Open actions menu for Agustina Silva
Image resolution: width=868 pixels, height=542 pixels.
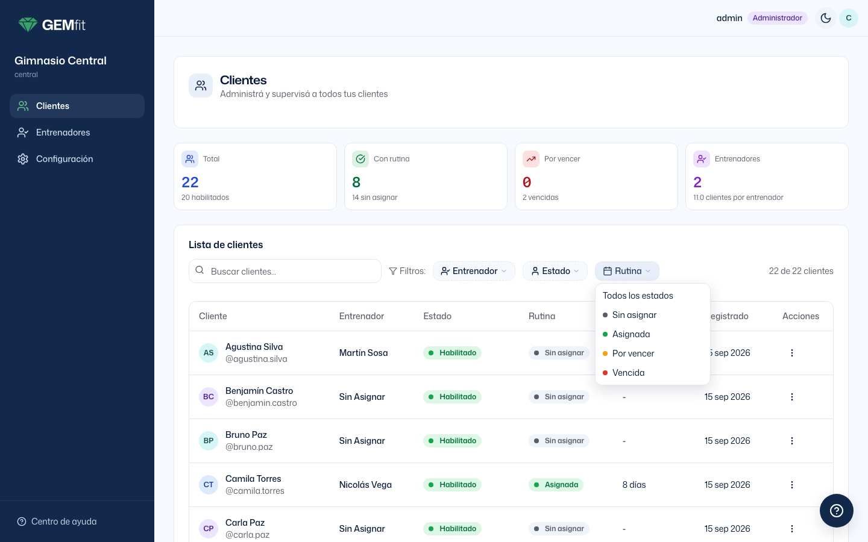coord(792,353)
